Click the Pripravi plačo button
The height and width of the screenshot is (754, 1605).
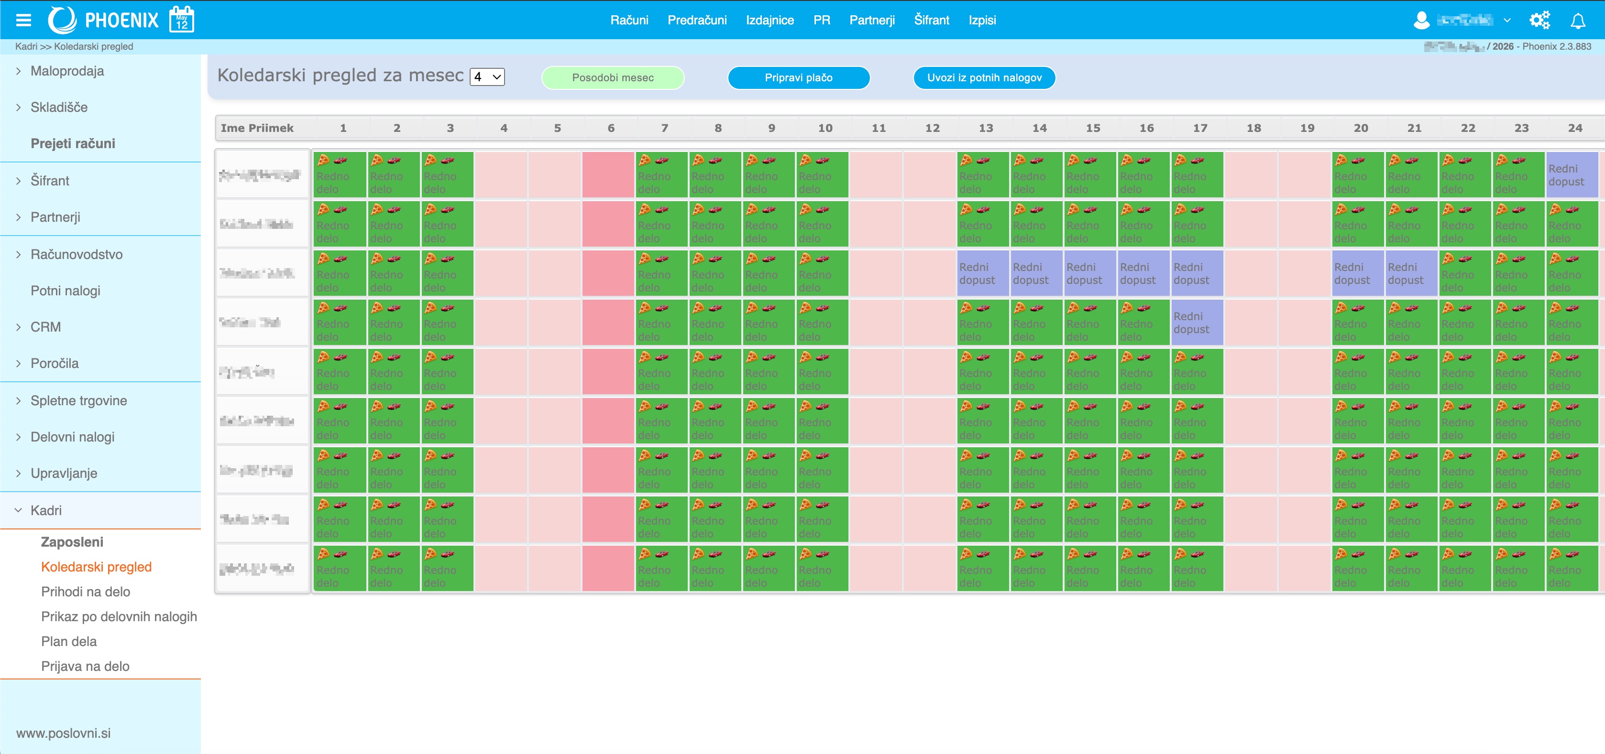click(798, 78)
